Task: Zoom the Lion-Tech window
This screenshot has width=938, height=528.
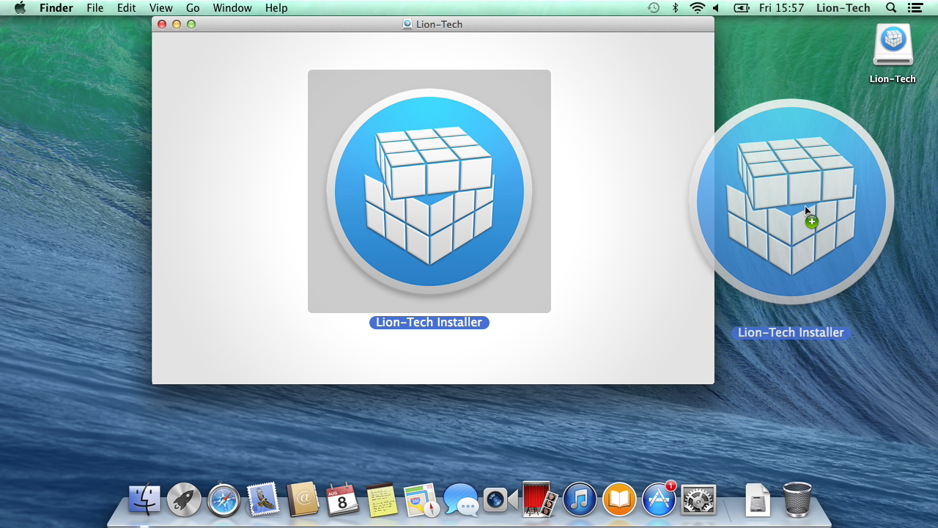Action: (x=191, y=24)
